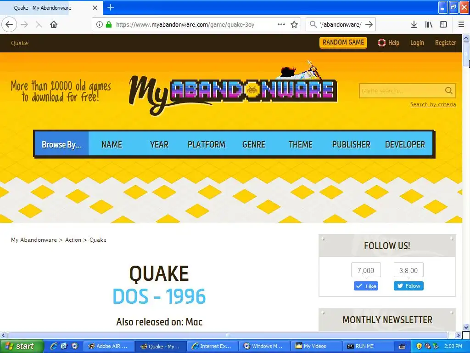The width and height of the screenshot is (470, 353).
Task: Click the security shield tray icon
Action: (x=419, y=346)
